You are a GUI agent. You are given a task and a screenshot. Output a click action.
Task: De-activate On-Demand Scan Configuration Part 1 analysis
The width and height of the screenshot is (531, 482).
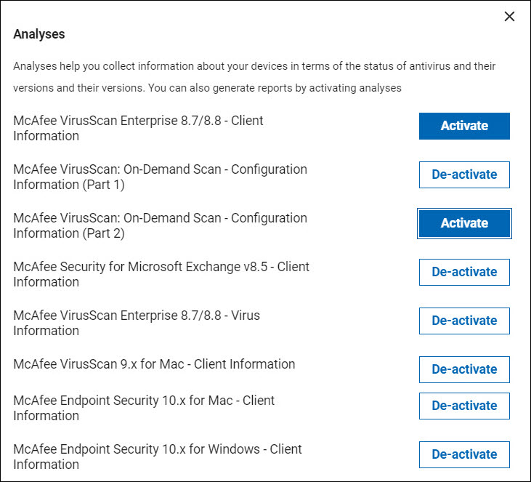click(x=464, y=174)
